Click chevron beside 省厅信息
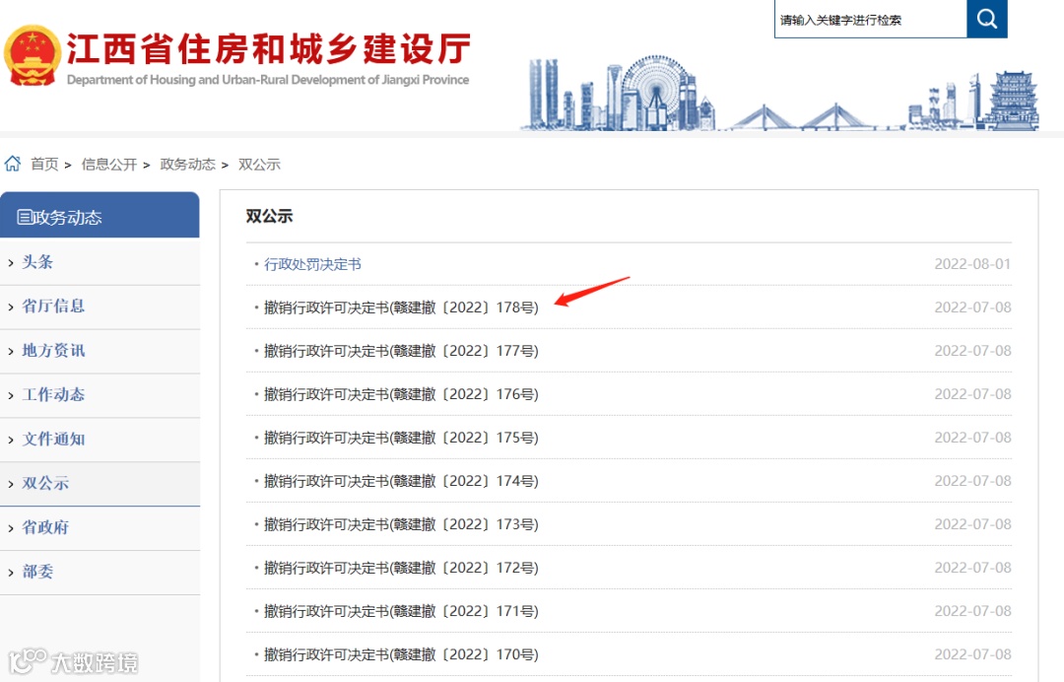The width and height of the screenshot is (1064, 682). [x=10, y=307]
